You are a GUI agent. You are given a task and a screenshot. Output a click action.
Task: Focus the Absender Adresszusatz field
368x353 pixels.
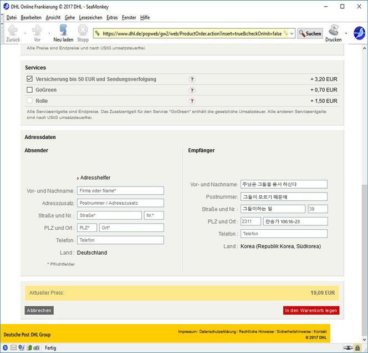coord(120,203)
